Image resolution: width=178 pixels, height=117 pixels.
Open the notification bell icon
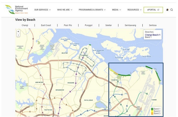167,10
